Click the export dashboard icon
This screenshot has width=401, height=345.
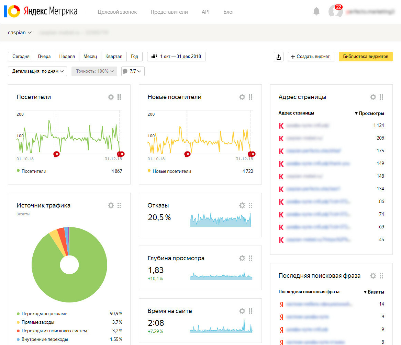tap(278, 57)
